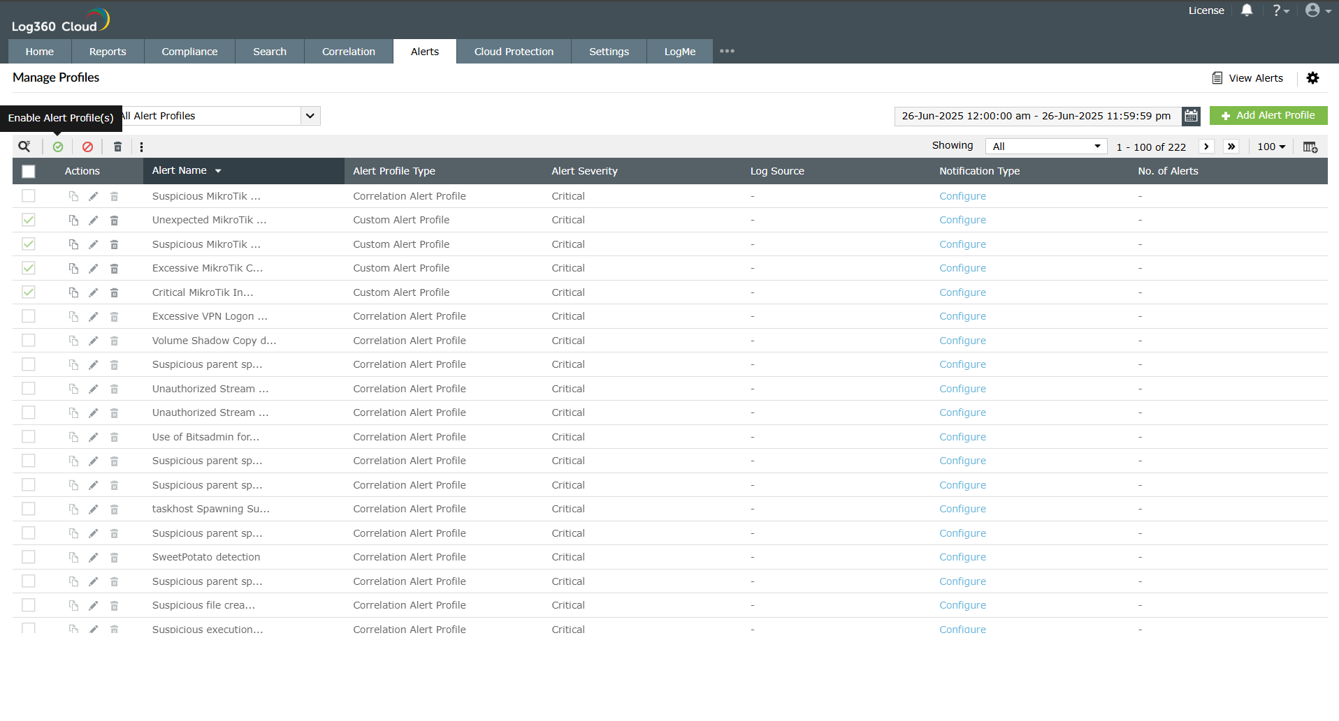1339x721 pixels.
Task: Edit the Unexpected MikroTik alert profile
Action: click(94, 220)
